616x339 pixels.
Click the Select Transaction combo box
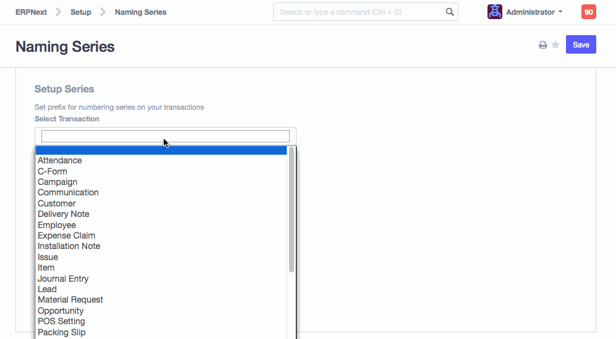[x=165, y=136]
